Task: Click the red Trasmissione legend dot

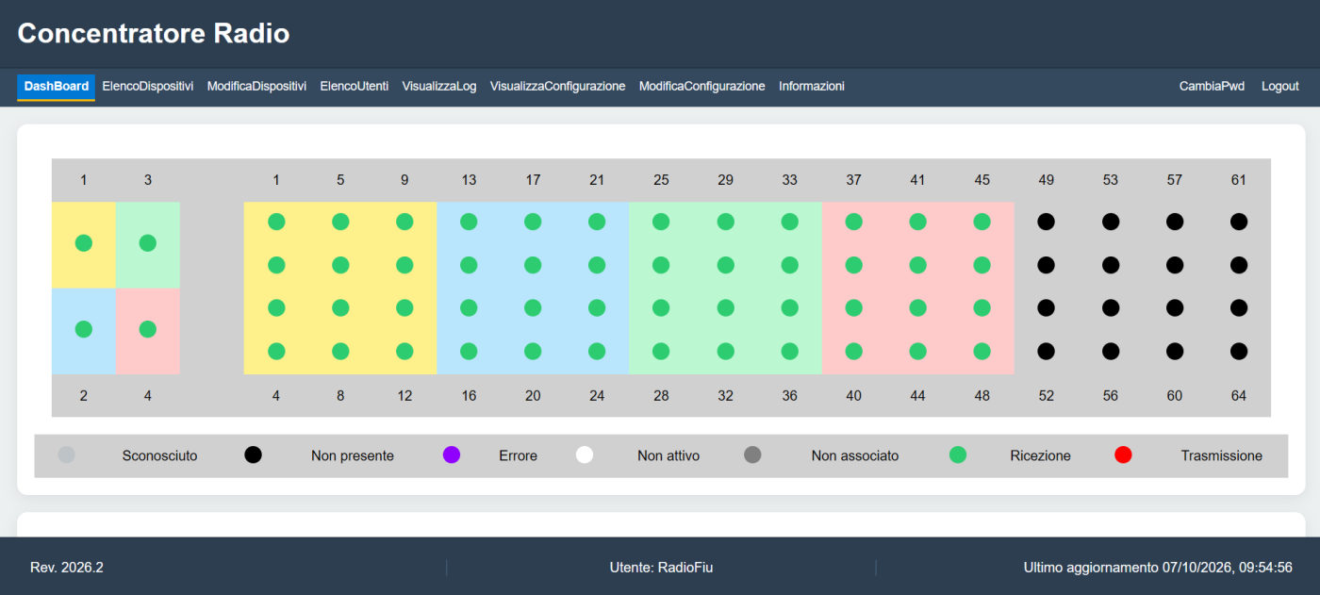Action: [x=1123, y=455]
